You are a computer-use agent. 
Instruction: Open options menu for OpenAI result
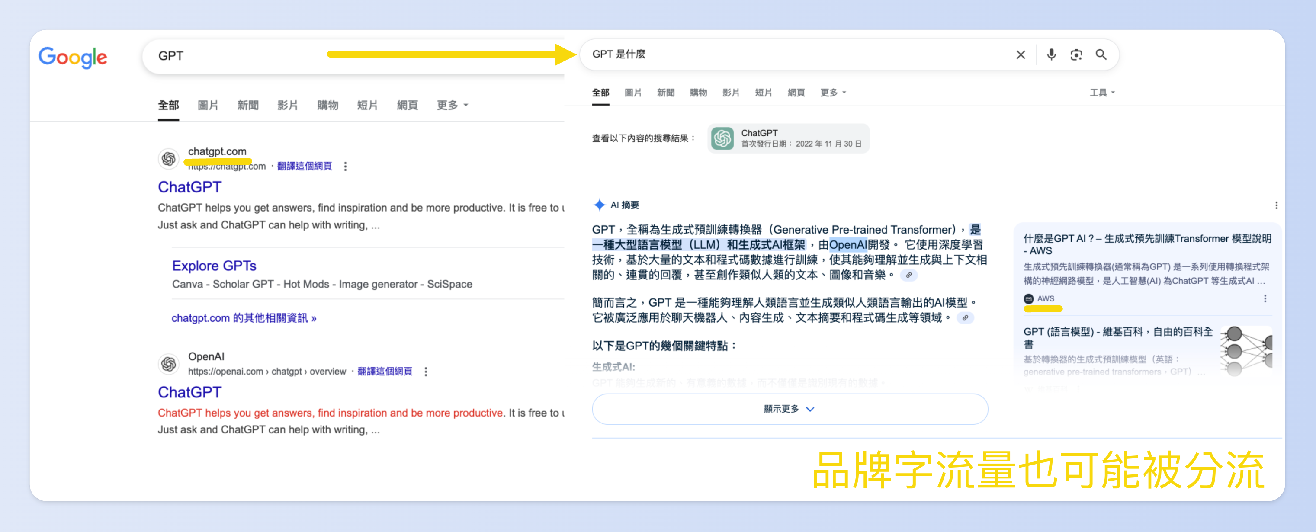426,372
